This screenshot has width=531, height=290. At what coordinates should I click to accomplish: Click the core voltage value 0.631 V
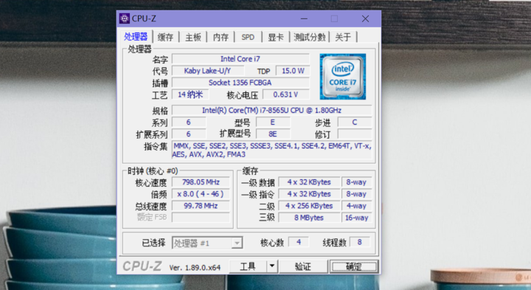click(x=286, y=94)
